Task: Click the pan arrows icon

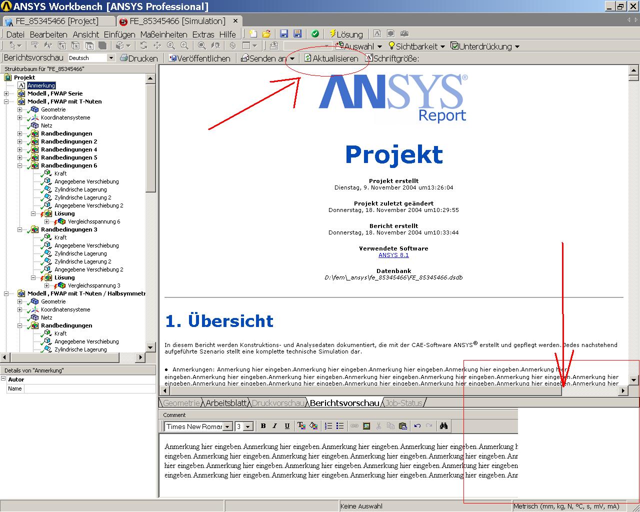Action: pos(157,46)
